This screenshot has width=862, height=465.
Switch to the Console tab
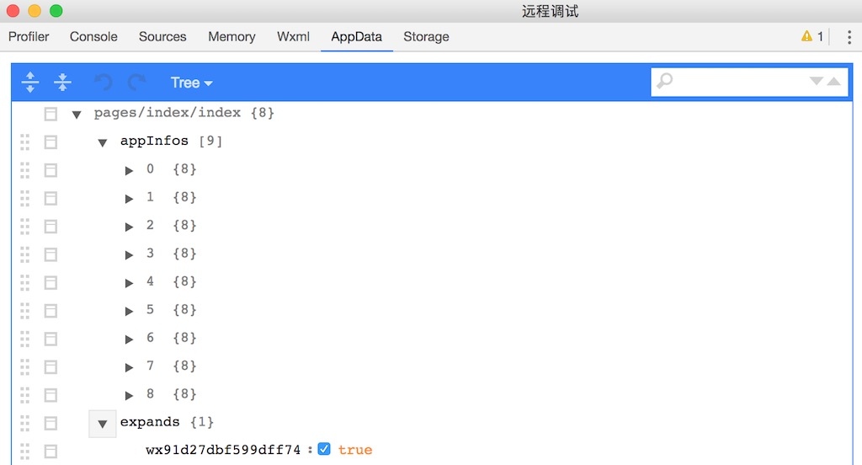tap(93, 36)
